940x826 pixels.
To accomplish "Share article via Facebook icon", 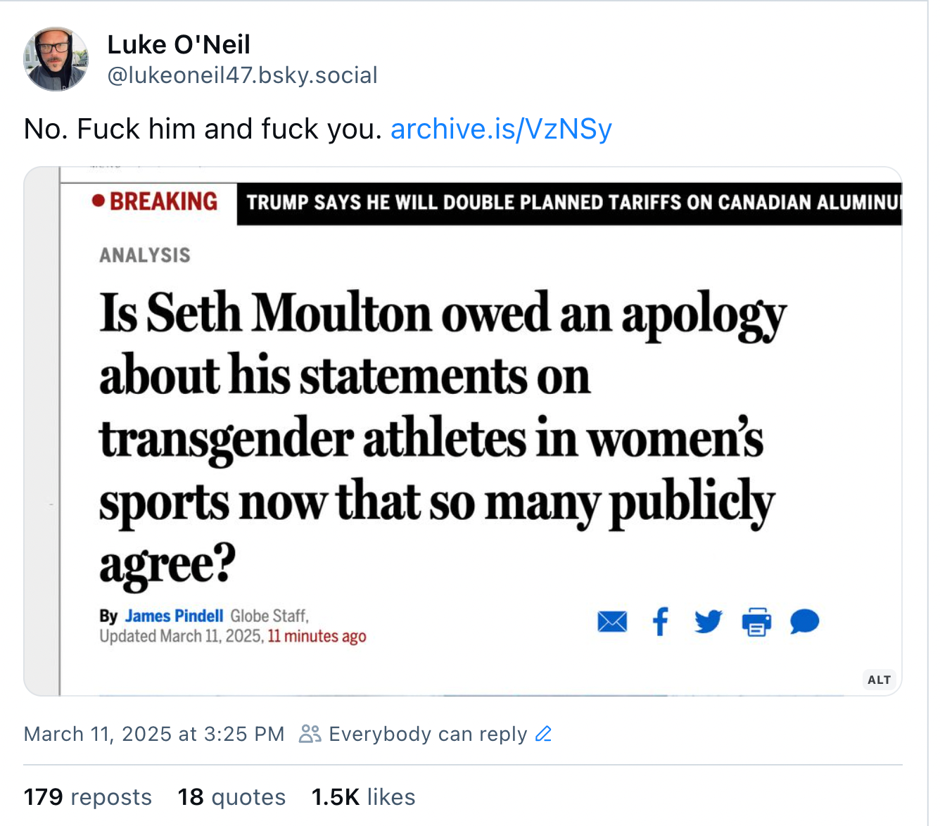I will tap(660, 621).
